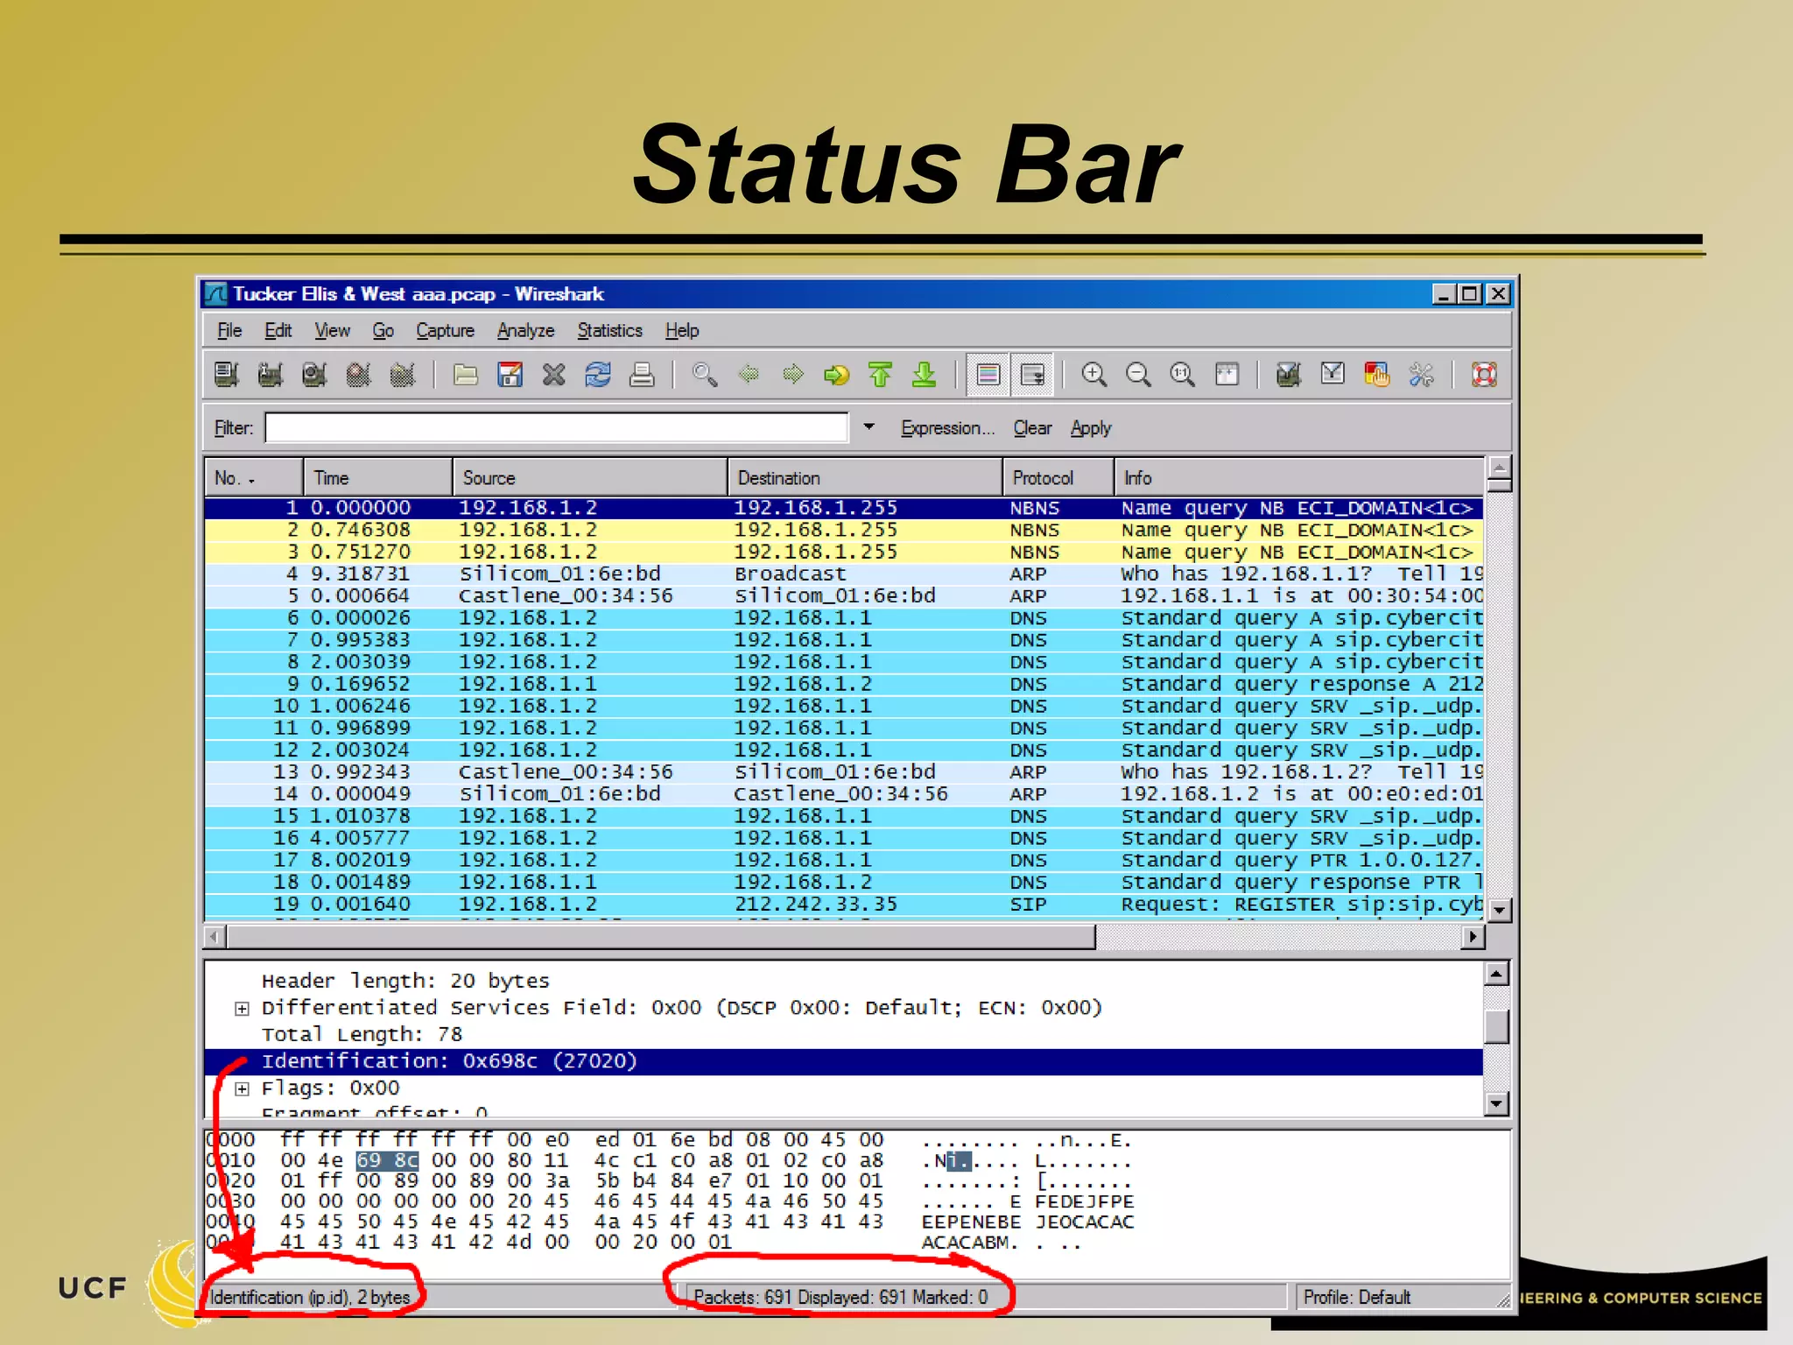This screenshot has width=1793, height=1345.
Task: Edit capture filters icon
Action: click(1288, 375)
